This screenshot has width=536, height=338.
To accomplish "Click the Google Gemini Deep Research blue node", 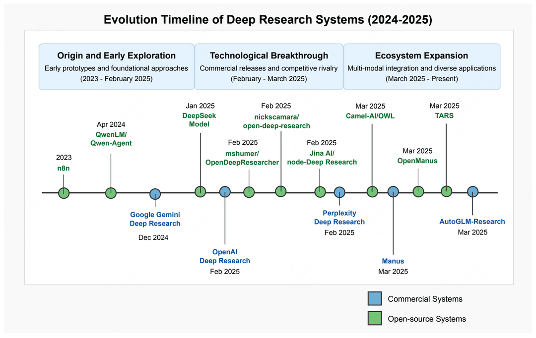I will pos(155,194).
